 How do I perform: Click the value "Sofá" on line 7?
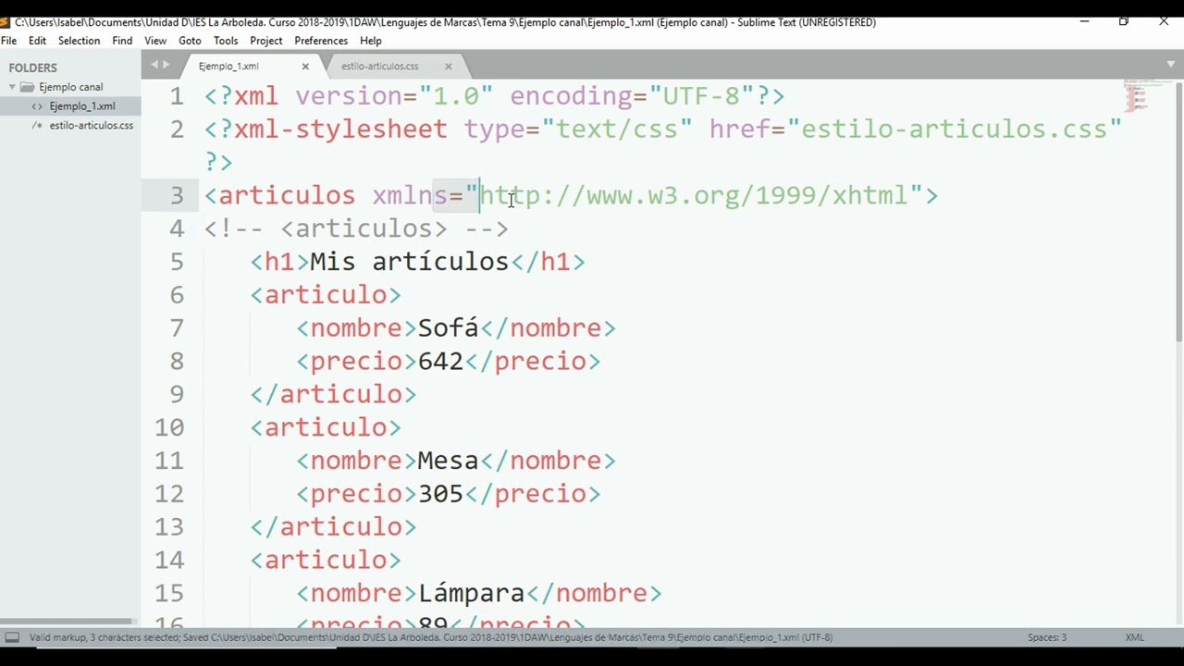tap(449, 327)
